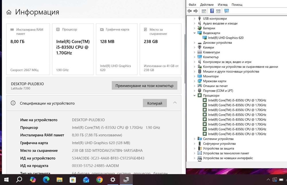This screenshot has width=287, height=185.
Task: Show hidden tray icons chevron
Action: click(x=268, y=180)
